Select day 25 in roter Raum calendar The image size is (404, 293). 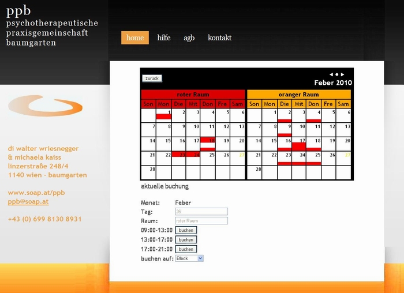(208, 158)
